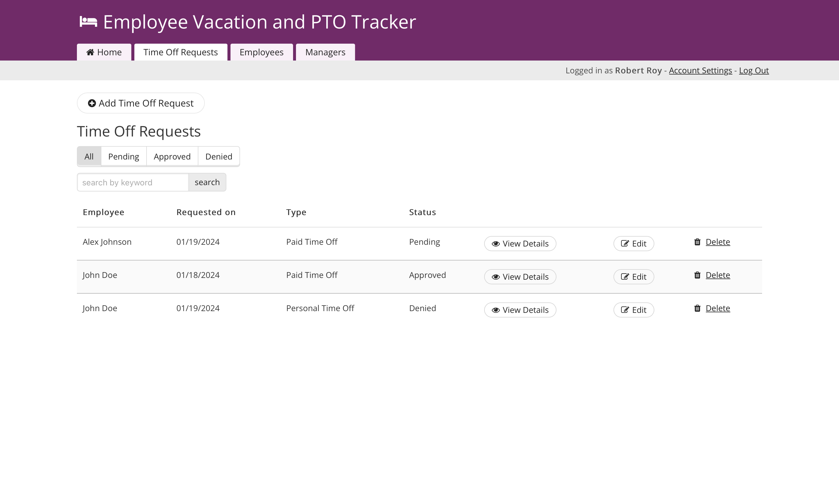Click the trash icon for Alex Johnson's request
Image resolution: width=839 pixels, height=493 pixels.
697,242
